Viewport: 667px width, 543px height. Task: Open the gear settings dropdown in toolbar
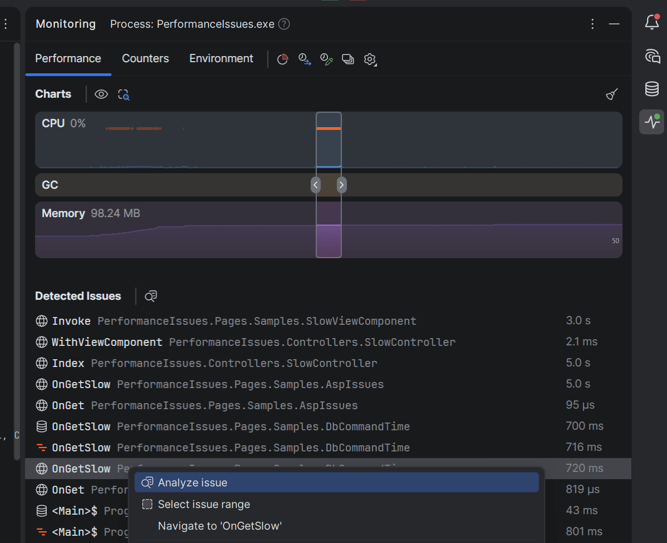click(370, 59)
